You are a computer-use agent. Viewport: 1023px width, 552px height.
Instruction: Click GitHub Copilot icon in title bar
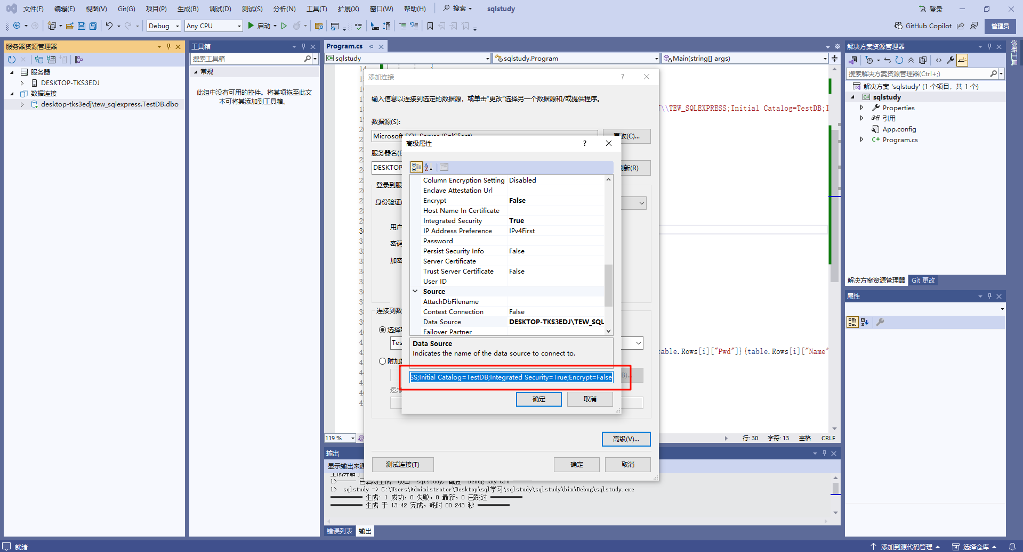(898, 26)
